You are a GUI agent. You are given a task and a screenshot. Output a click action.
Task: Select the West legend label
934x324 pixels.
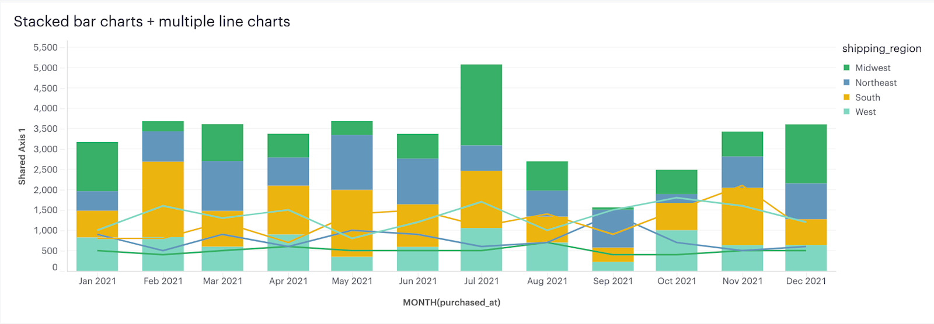[865, 111]
